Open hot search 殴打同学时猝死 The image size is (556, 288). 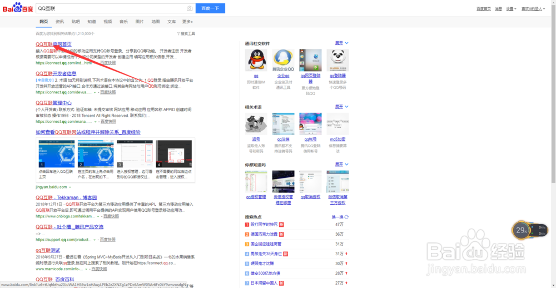click(265, 225)
